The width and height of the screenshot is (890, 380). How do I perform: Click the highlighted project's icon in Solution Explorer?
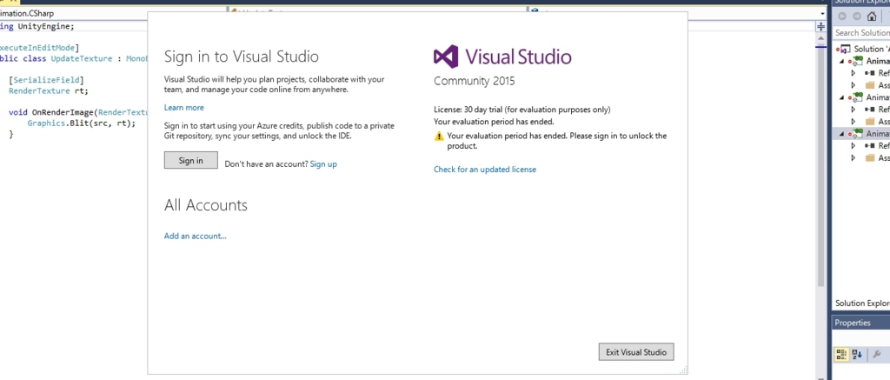(x=857, y=134)
